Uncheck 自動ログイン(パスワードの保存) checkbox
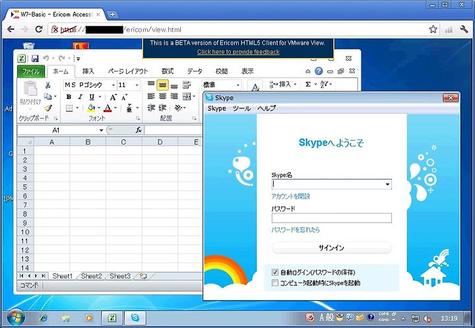Image resolution: width=475 pixels, height=328 pixels. [274, 272]
